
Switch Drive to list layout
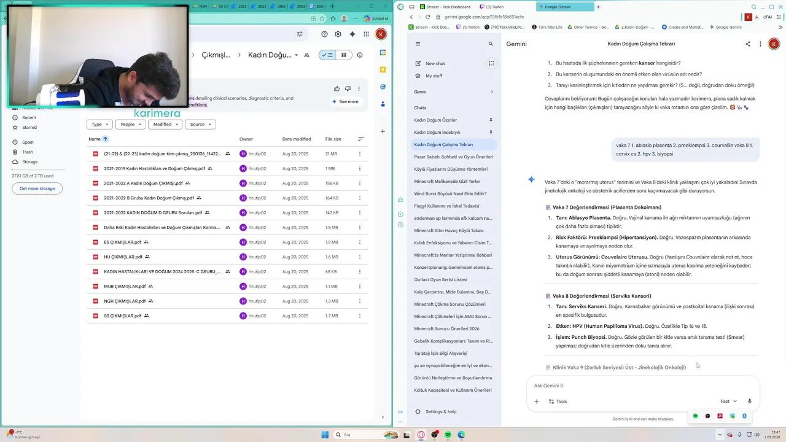(327, 55)
